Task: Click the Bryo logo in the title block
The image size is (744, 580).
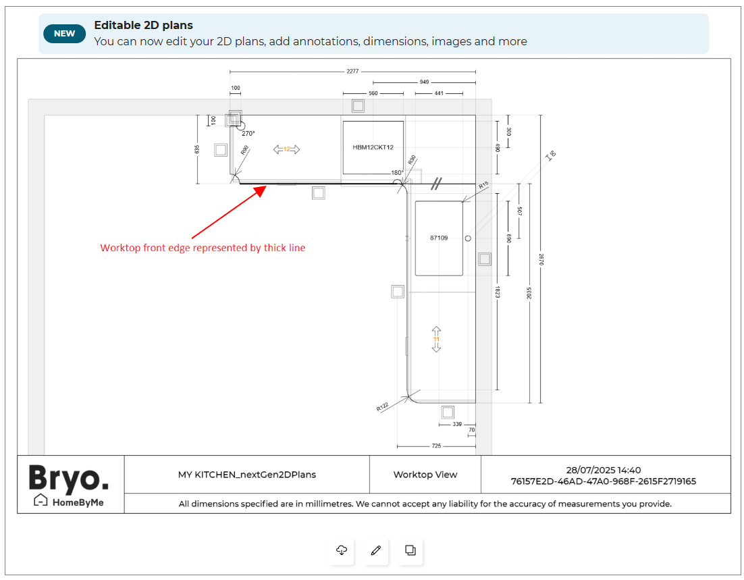Action: (x=69, y=478)
